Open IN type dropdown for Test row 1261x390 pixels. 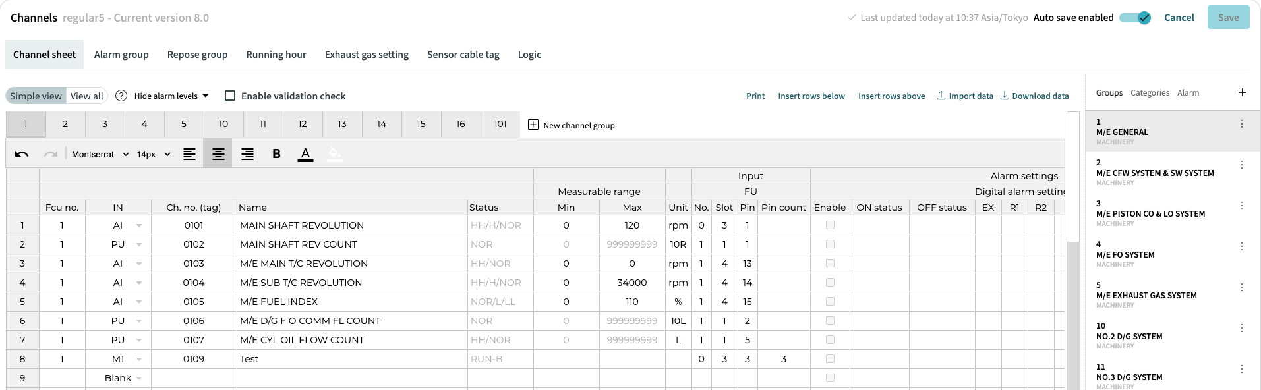coord(139,359)
